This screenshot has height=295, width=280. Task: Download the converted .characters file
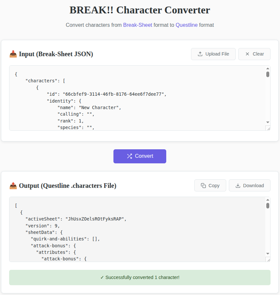(249, 185)
